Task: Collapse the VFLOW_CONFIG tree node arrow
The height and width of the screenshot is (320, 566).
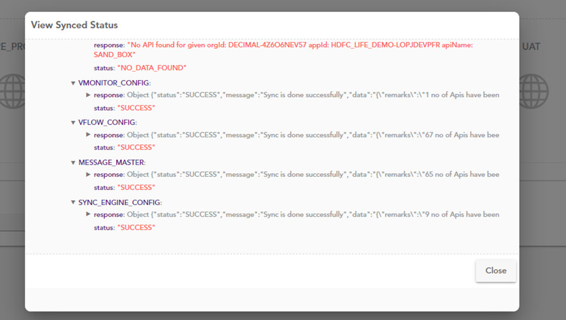Action: tap(73, 123)
